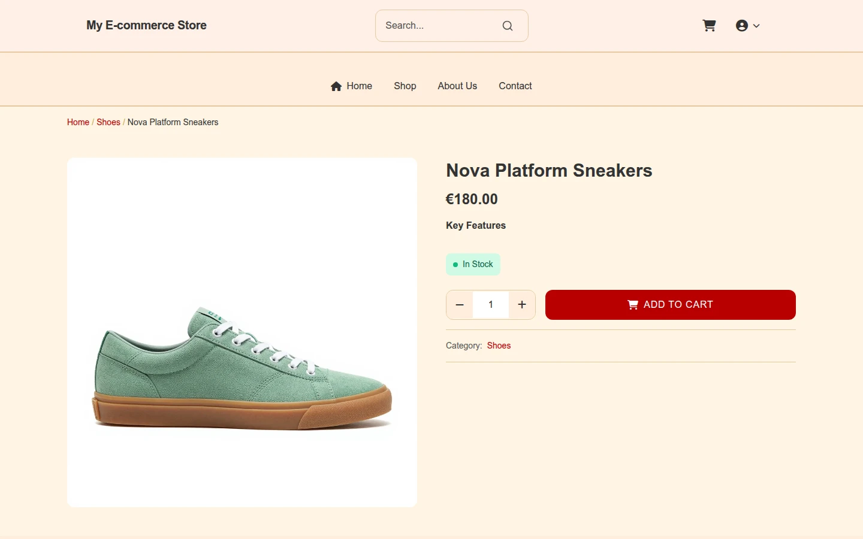Click Nova Platform Sneakers in the breadcrumb

click(173, 122)
